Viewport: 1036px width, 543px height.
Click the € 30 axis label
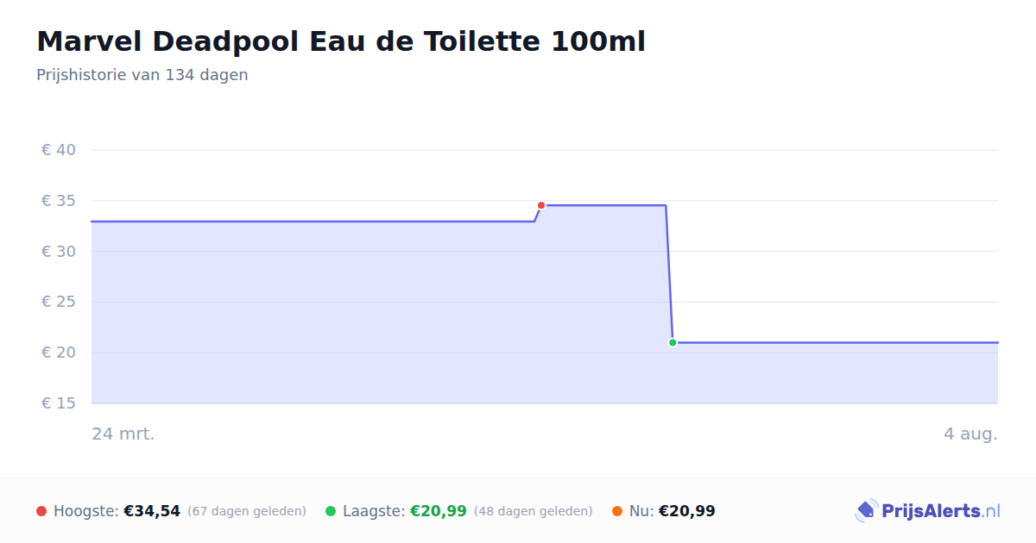tap(59, 252)
